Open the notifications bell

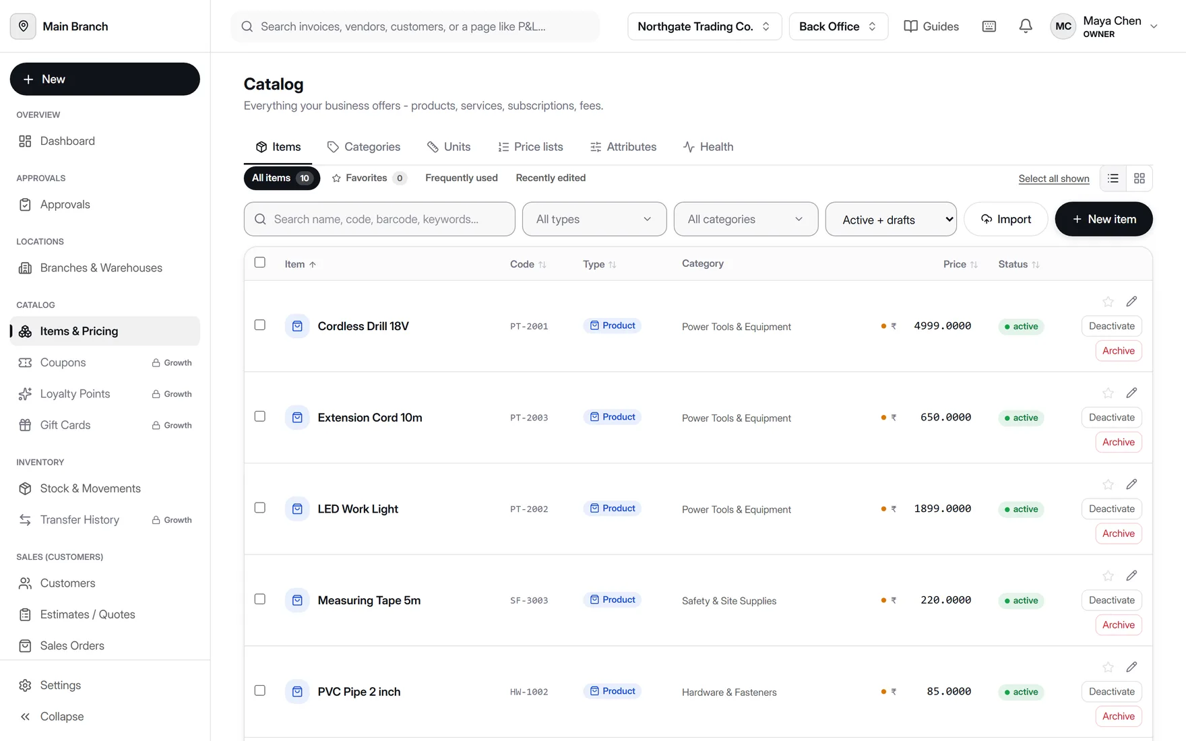(x=1025, y=26)
